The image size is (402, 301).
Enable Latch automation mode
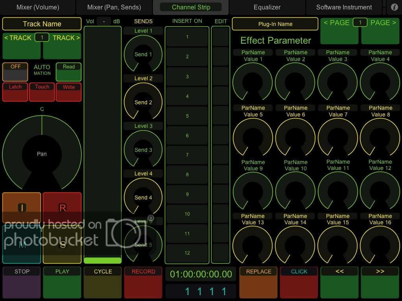coord(15,92)
